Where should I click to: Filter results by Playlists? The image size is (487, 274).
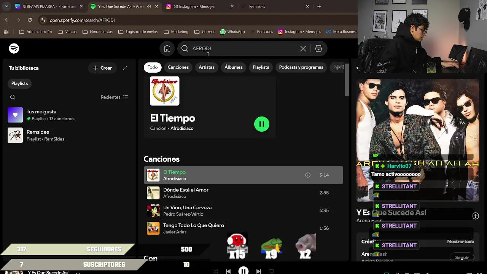tap(261, 67)
